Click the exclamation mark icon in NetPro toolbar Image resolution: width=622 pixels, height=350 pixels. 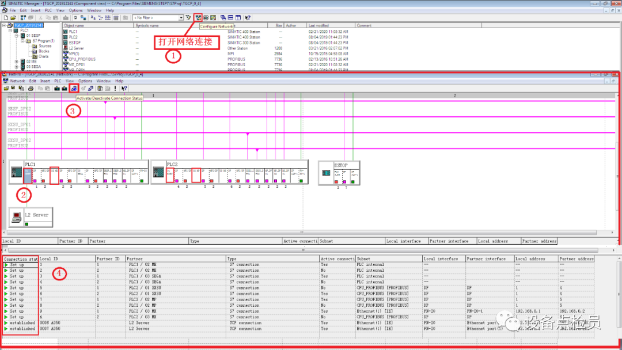point(115,89)
